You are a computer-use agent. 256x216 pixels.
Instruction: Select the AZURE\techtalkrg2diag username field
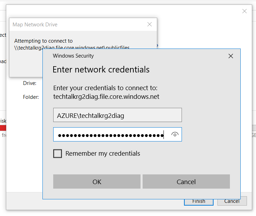[x=117, y=115]
